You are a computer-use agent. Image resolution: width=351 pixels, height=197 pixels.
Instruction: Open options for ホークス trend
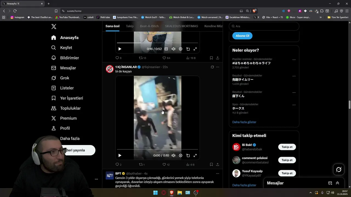pos(294,105)
